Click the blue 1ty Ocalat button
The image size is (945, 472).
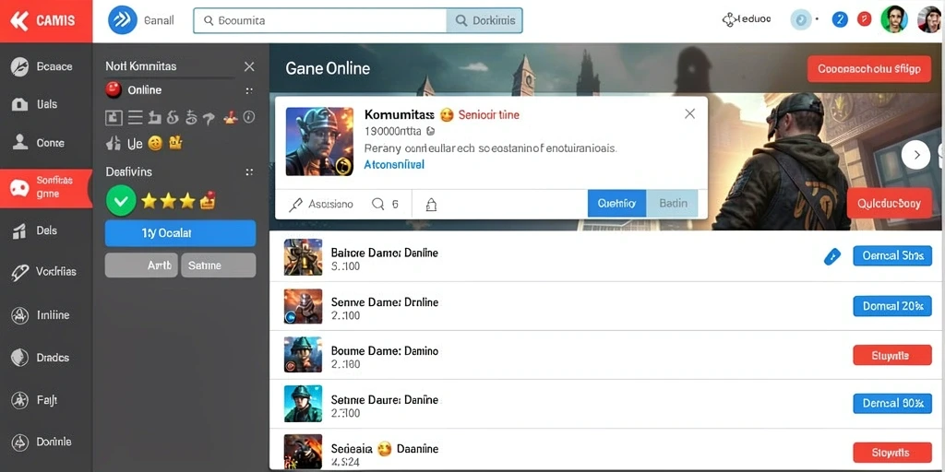click(x=180, y=233)
